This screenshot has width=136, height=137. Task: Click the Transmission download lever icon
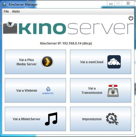[113, 91]
